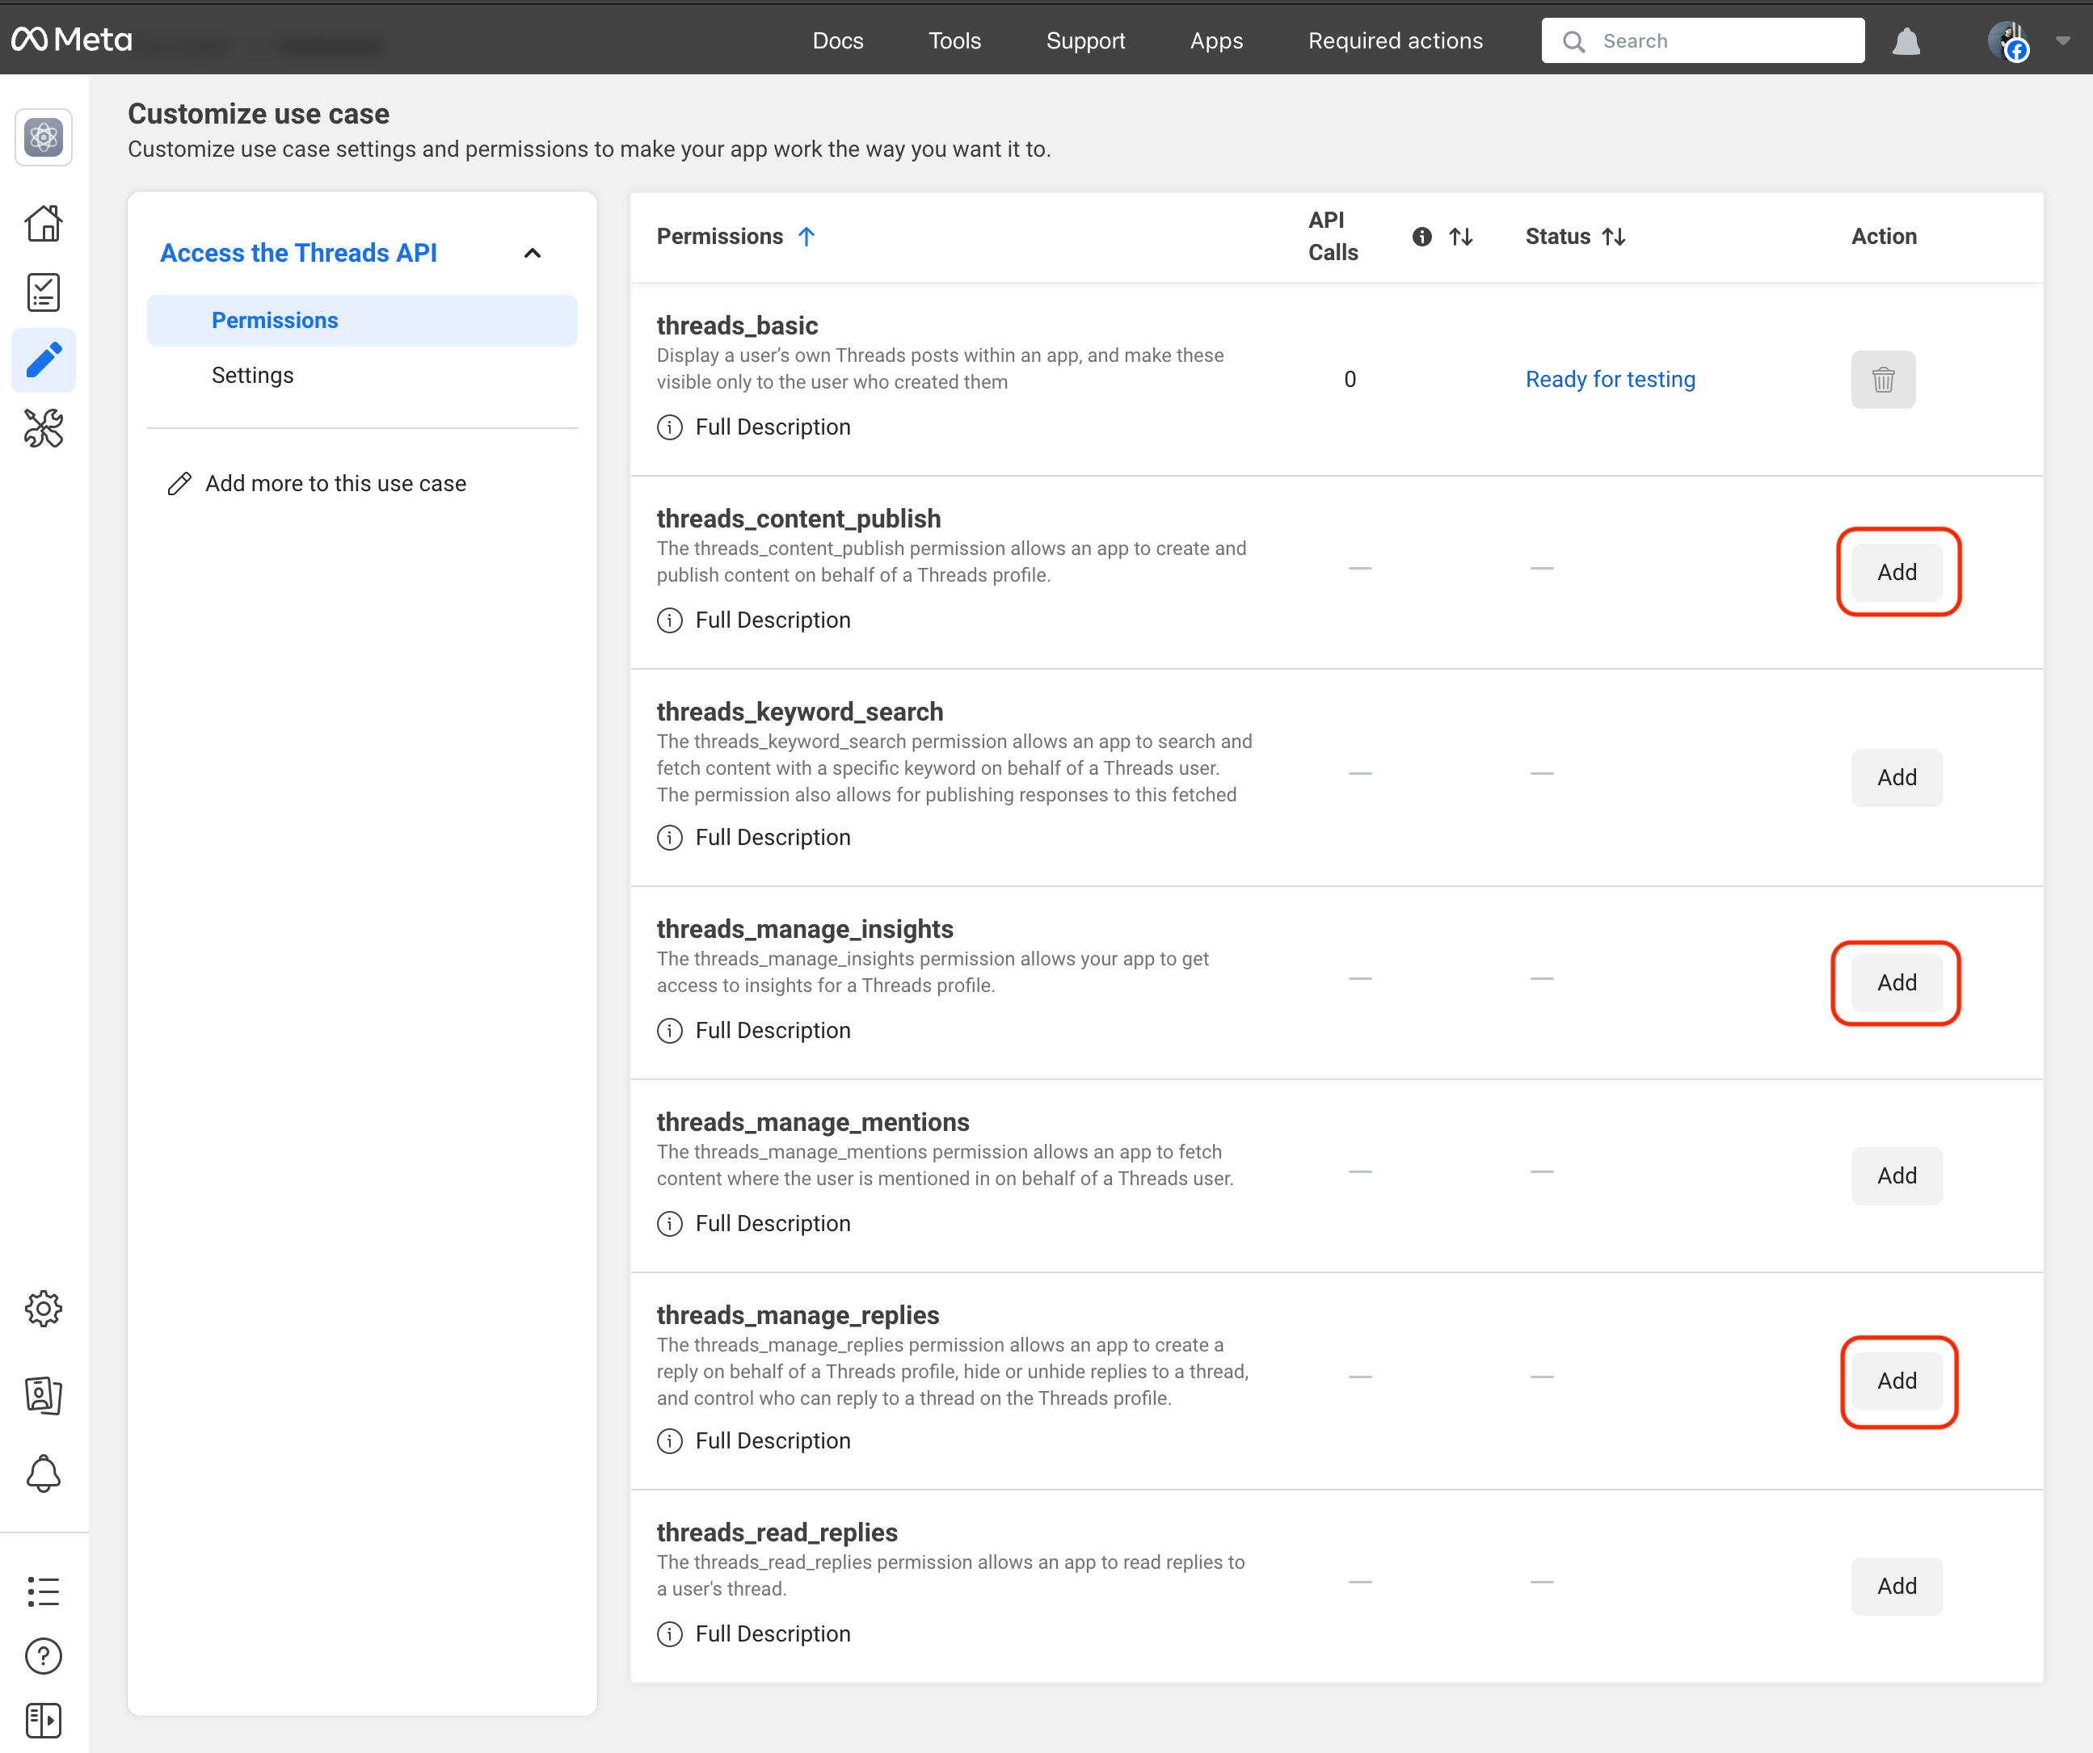The height and width of the screenshot is (1753, 2093).
Task: Select the Permissions tab in the left panel
Action: tap(362, 321)
